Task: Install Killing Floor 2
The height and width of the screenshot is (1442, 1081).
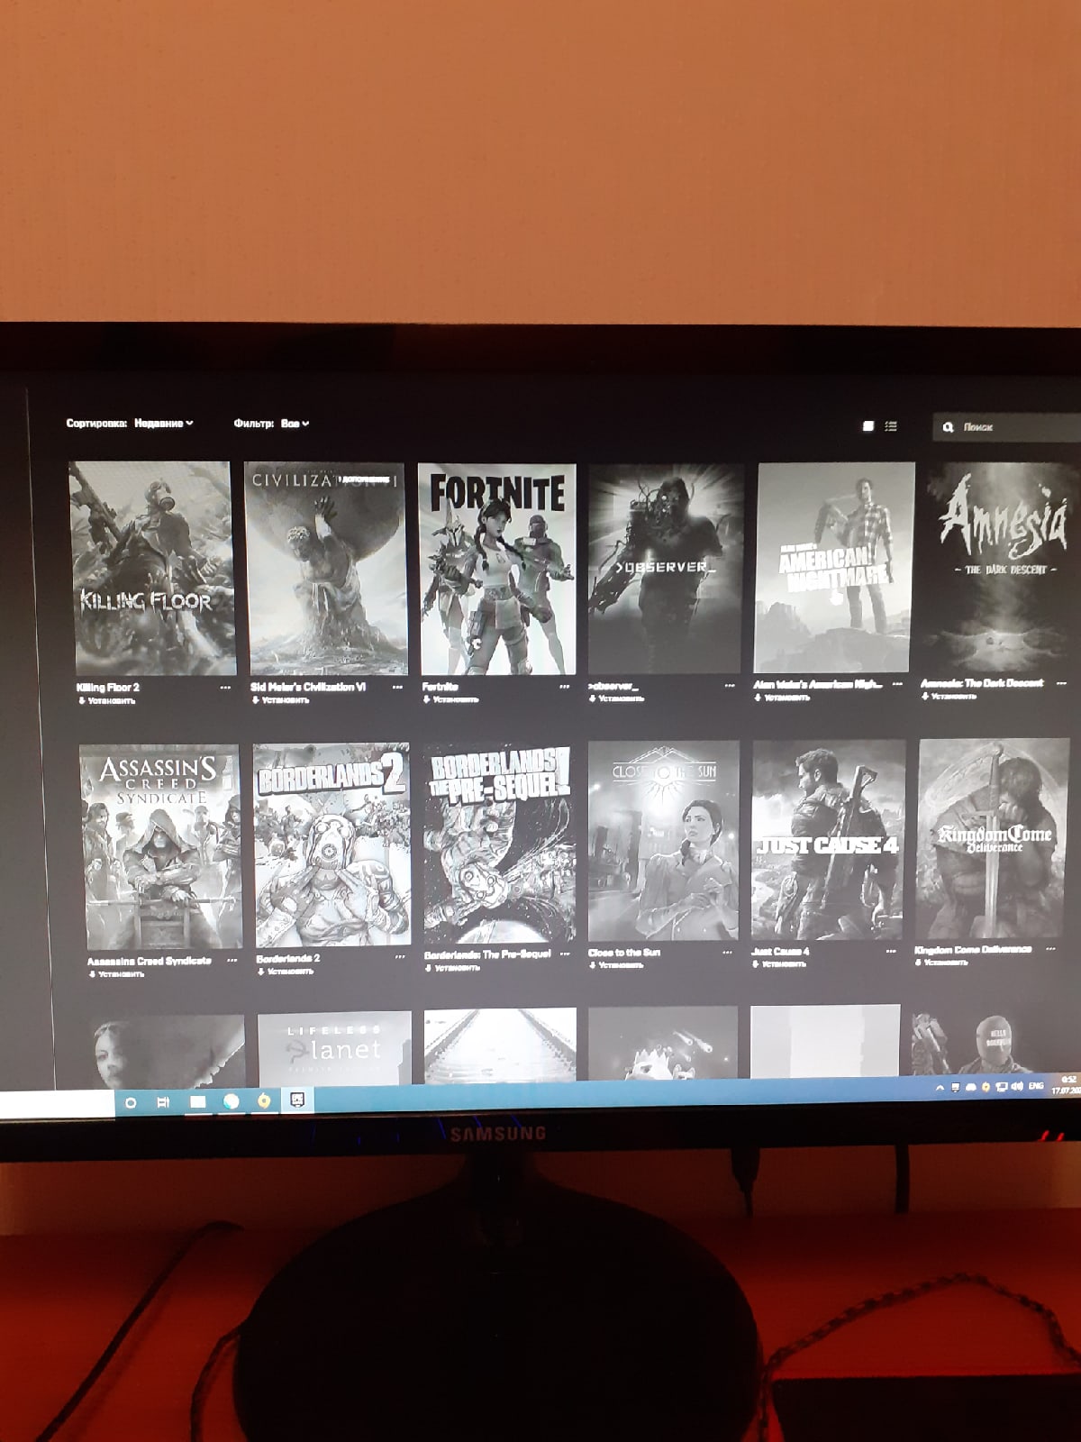Action: [x=108, y=701]
